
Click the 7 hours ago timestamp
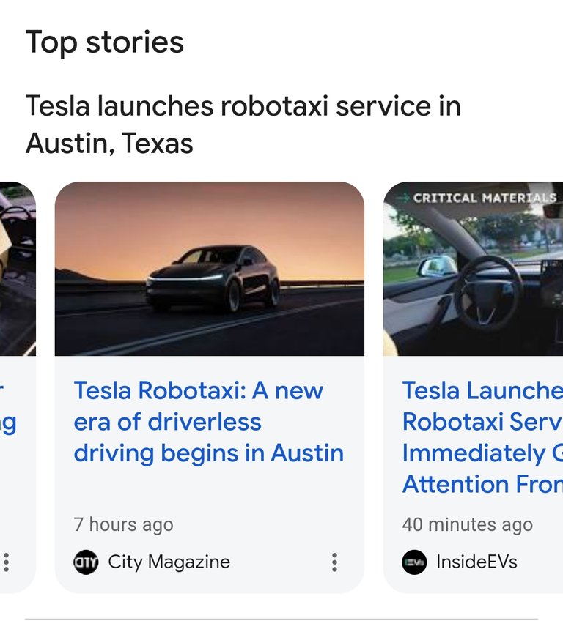pos(123,525)
